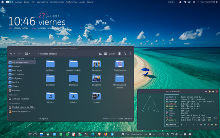Viewport: 220px width, 138px height.
Task: Open notifications bell in top panel
Action: coord(180,2)
